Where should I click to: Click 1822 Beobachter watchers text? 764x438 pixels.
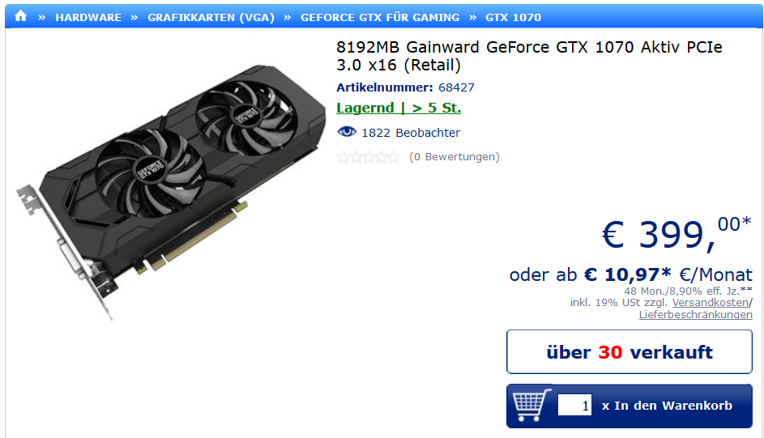(x=411, y=133)
